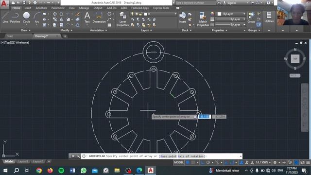Open the Insert ribbon tab

point(28,8)
